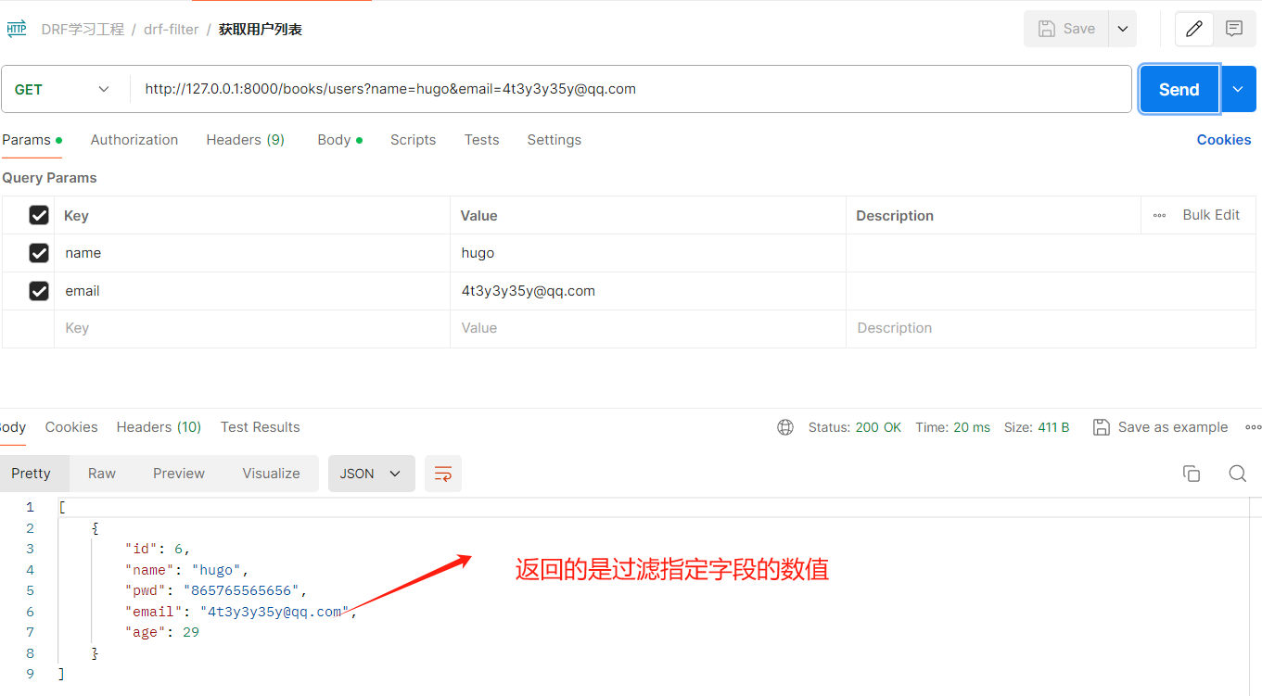
Task: Click the 4t3y3y35y@qq.com value cell
Action: (648, 291)
